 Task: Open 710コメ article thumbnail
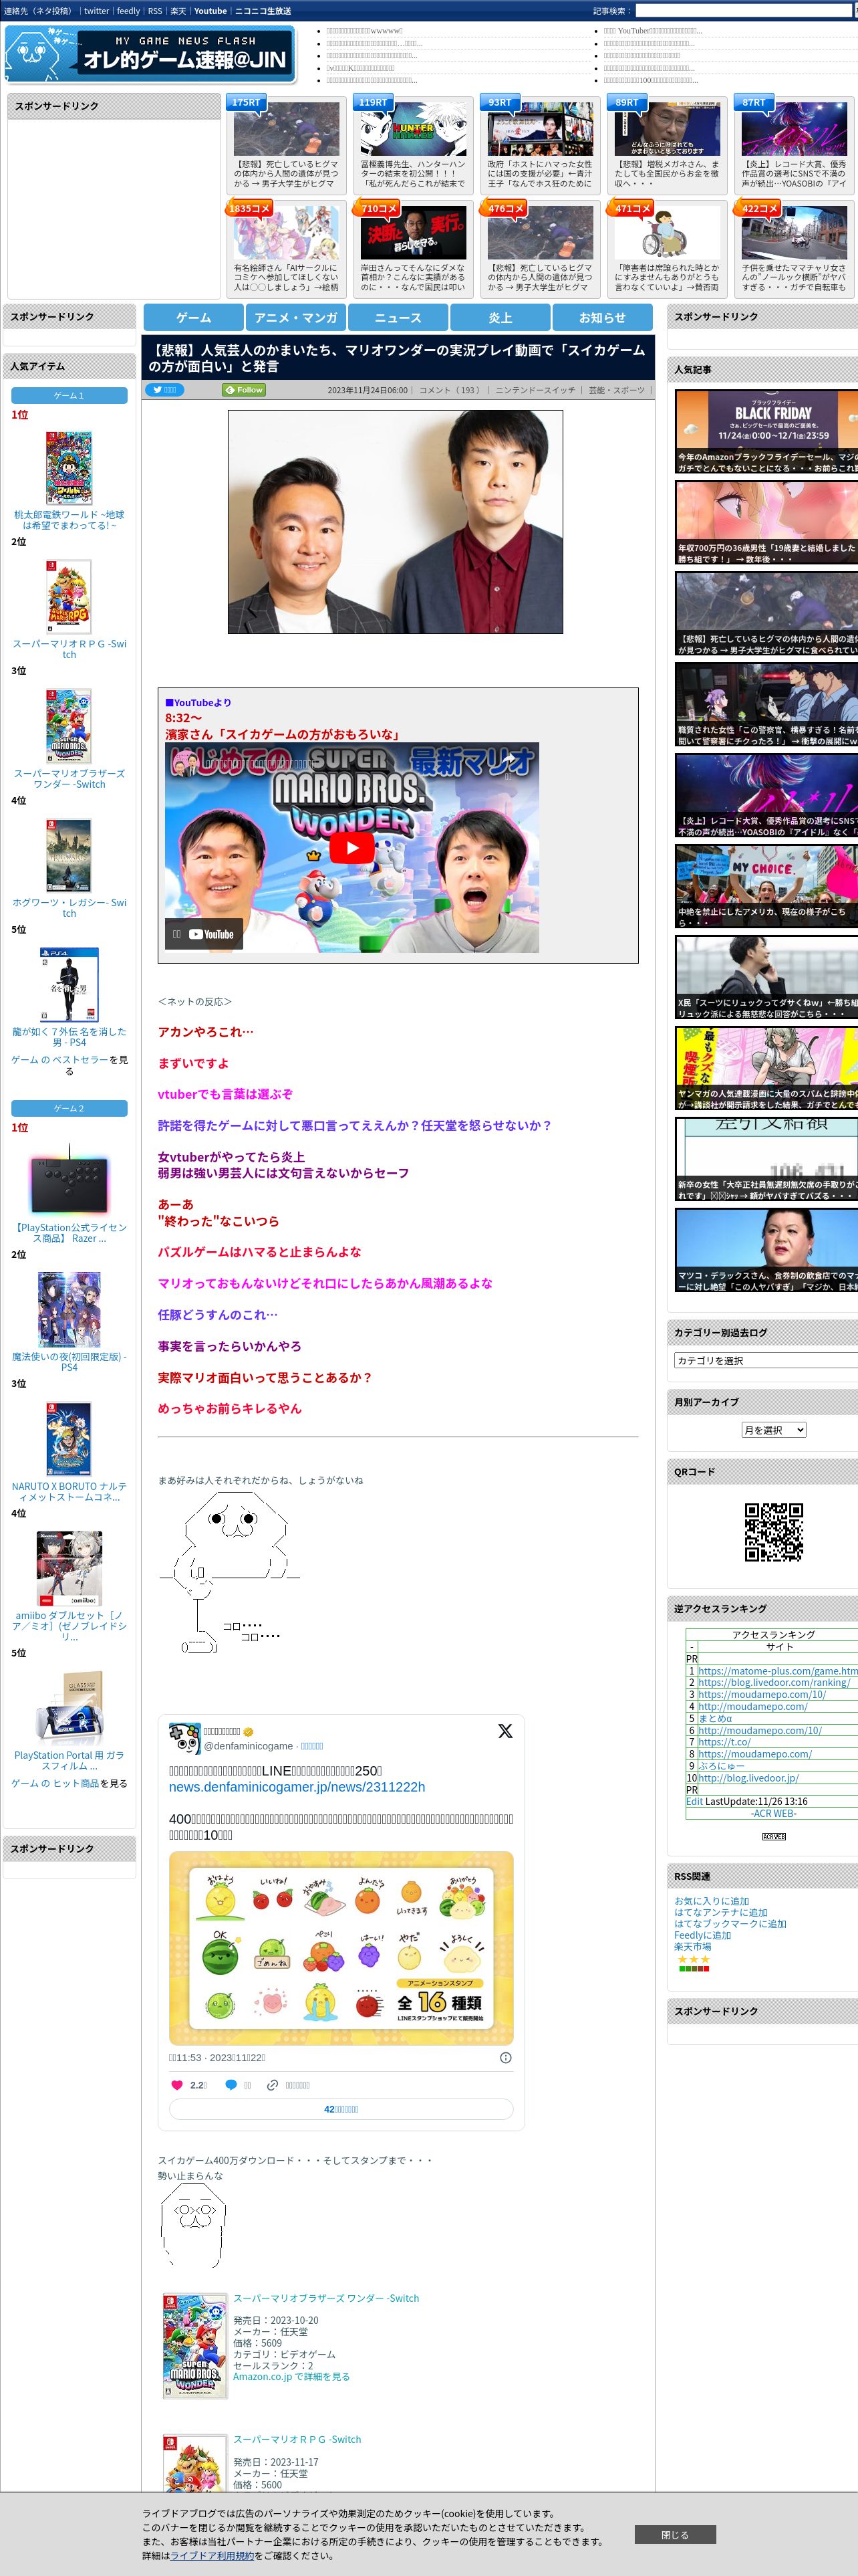click(414, 234)
